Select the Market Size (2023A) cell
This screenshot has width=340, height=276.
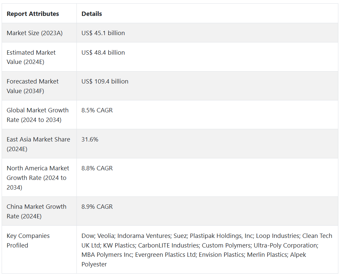click(34, 33)
